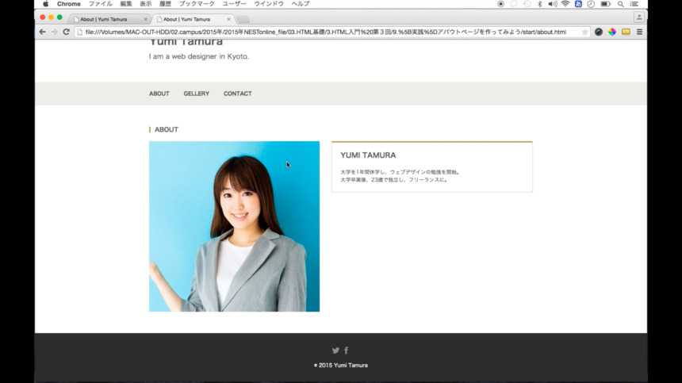Open a new tab with the new-tab button
This screenshot has height=383, width=682.
pyautogui.click(x=243, y=19)
